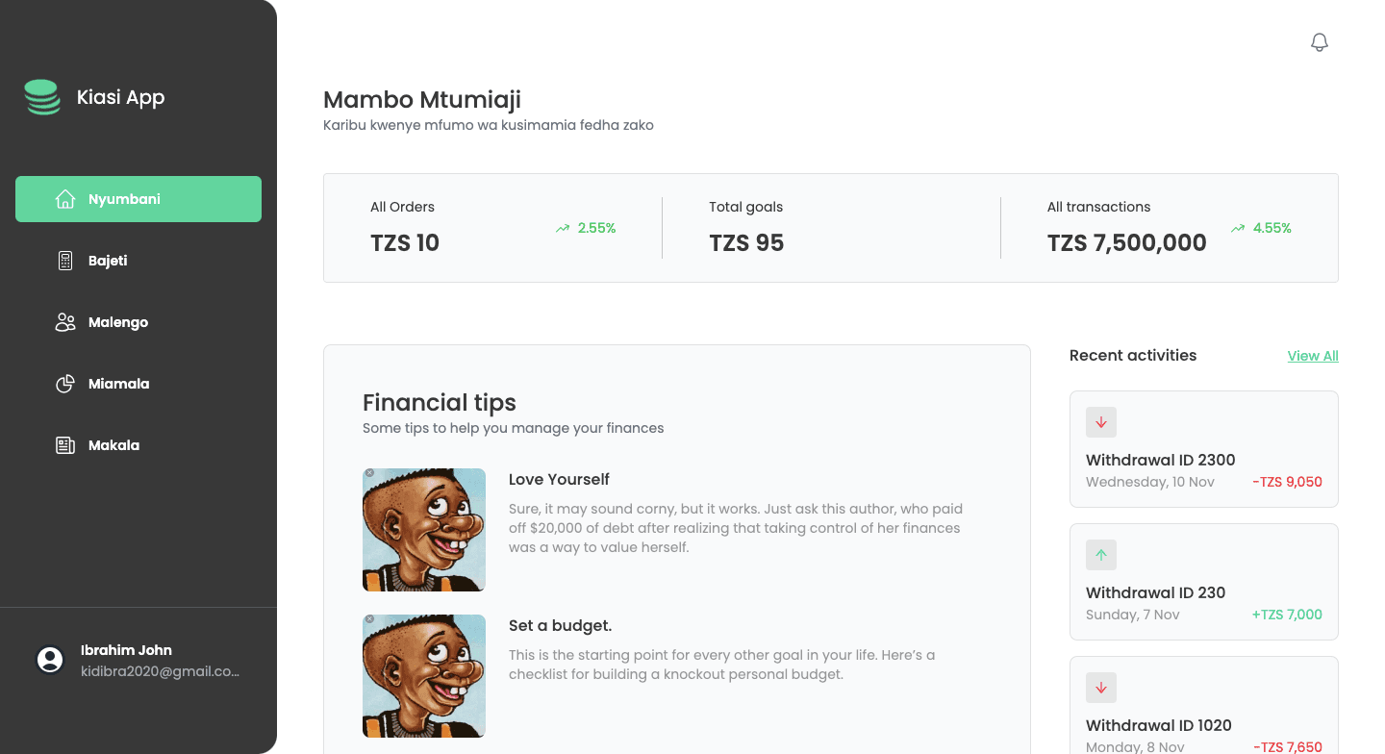
Task: Click the Ibrahim John profile avatar
Action: 50,660
